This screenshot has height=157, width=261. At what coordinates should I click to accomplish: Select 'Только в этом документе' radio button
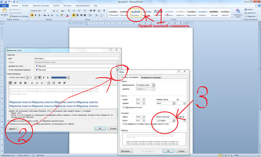(8, 124)
